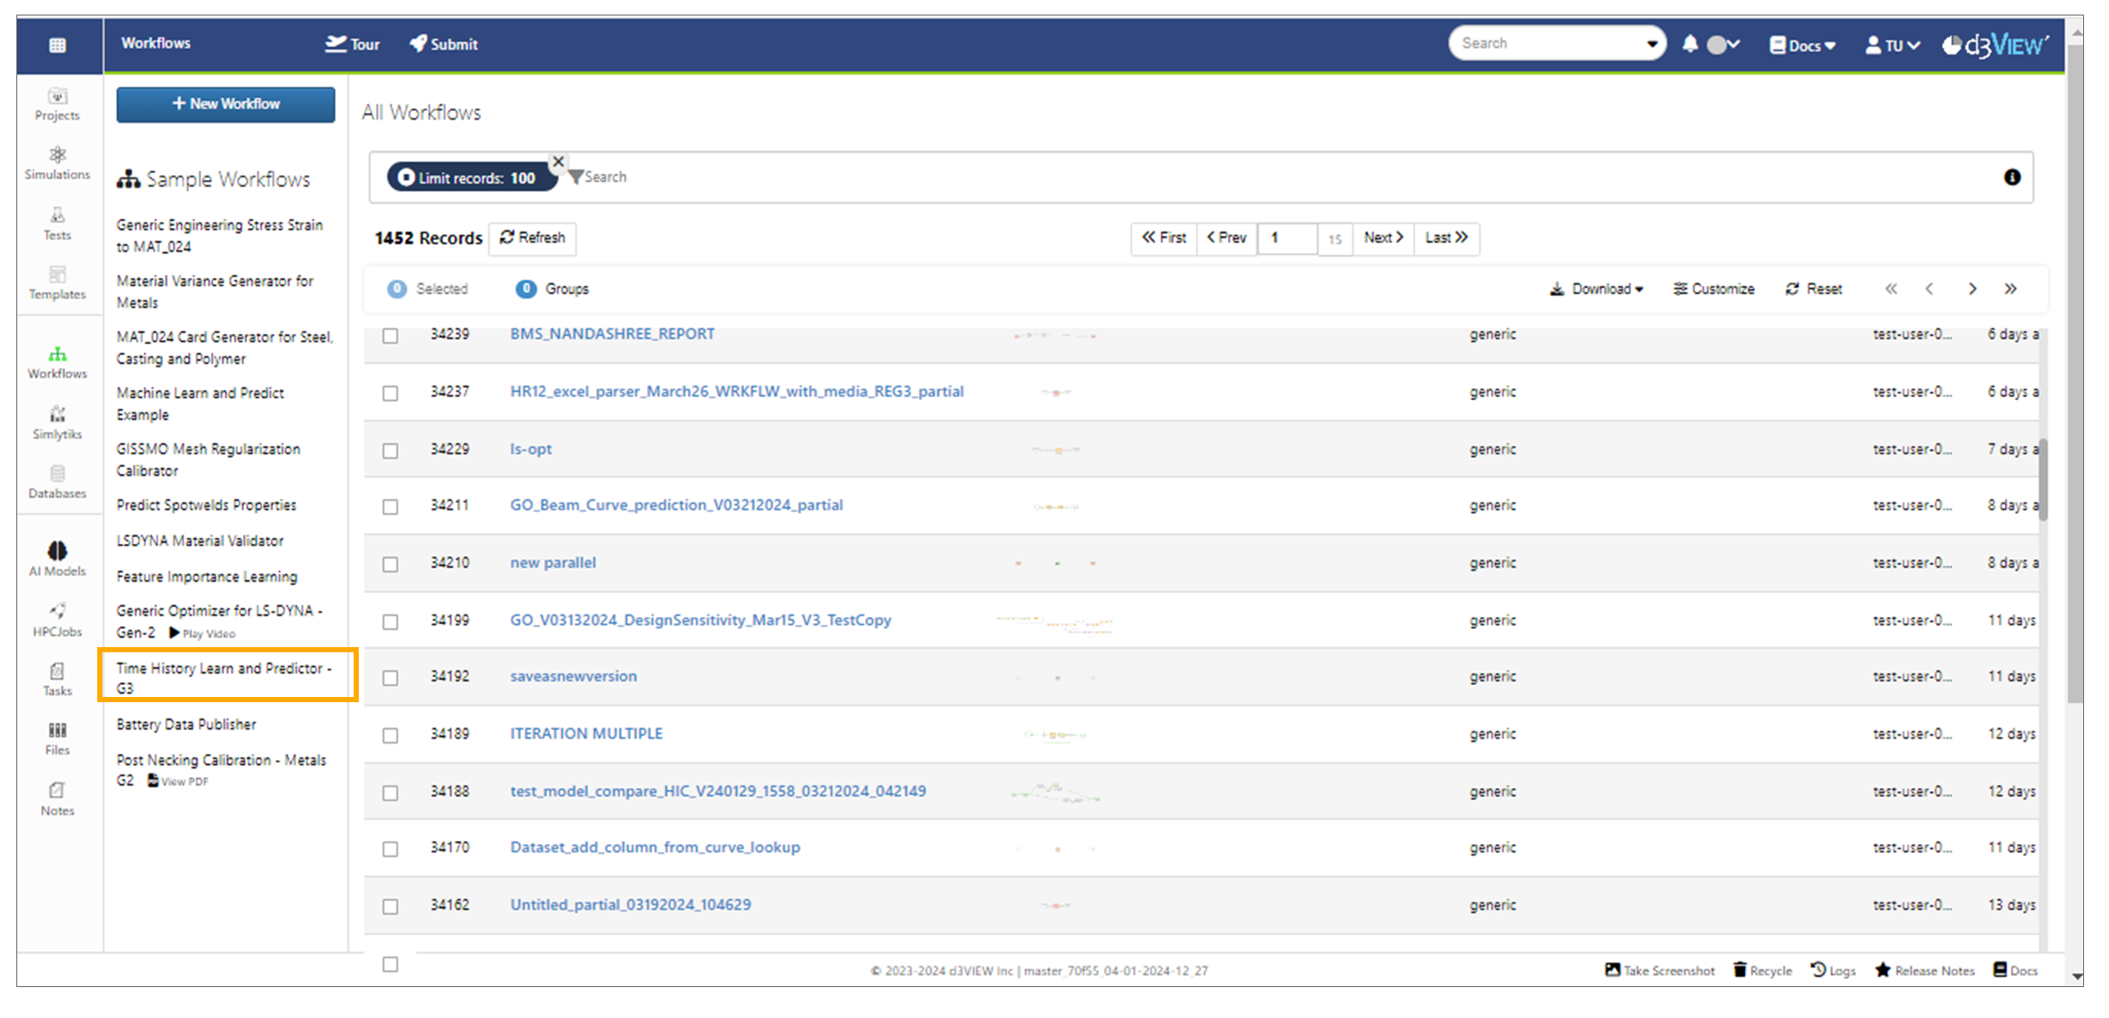The width and height of the screenshot is (2109, 1018).
Task: Select the checkbox for record 34199
Action: (390, 621)
